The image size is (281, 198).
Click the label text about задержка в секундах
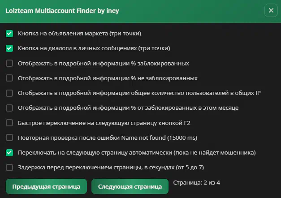point(111,168)
